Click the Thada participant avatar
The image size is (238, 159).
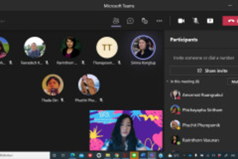pos(53,85)
